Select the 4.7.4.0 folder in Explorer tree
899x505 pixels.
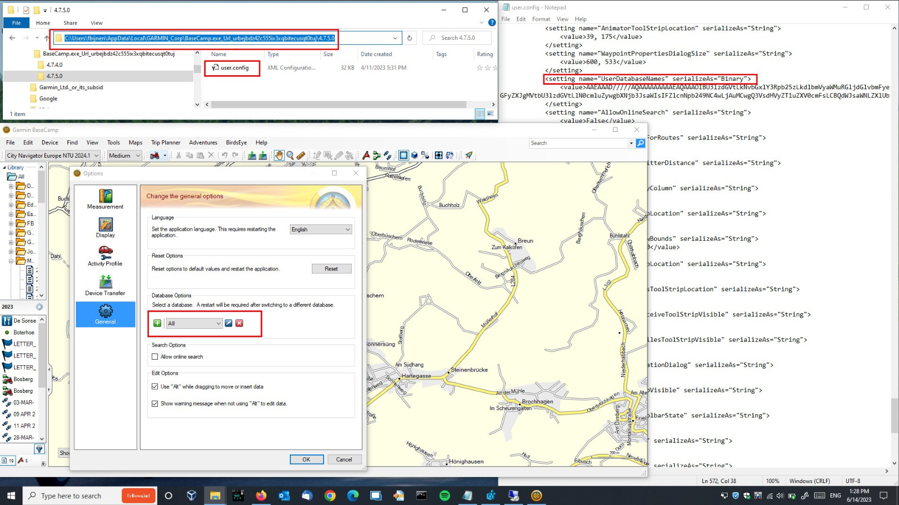coord(54,65)
